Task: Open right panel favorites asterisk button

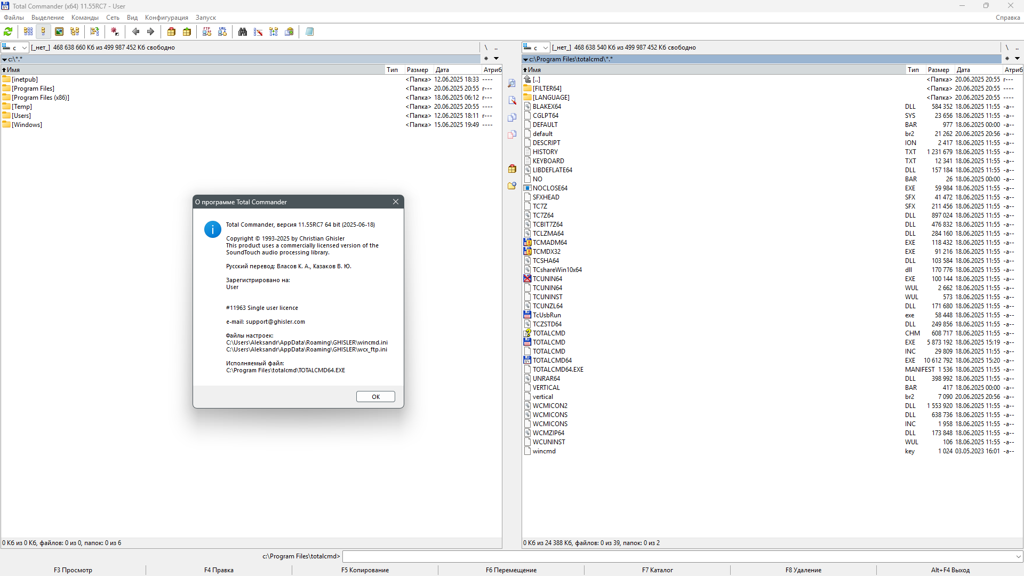Action: pyautogui.click(x=1007, y=59)
